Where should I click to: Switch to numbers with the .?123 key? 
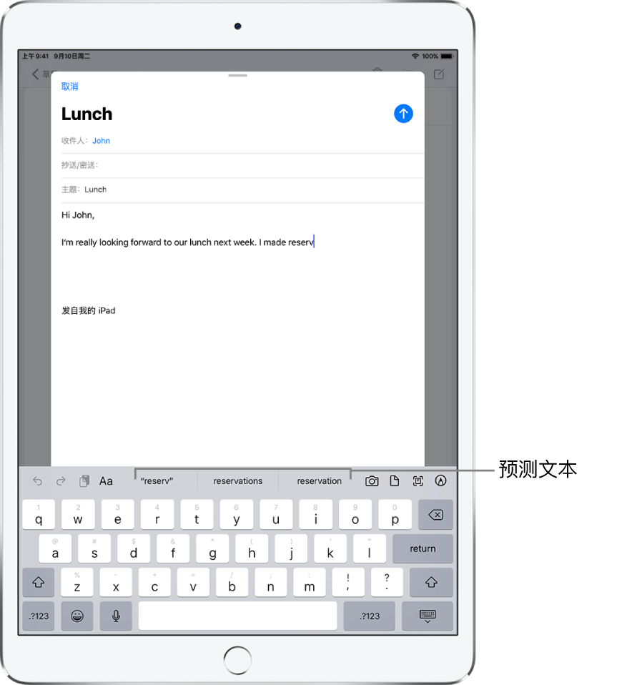[x=38, y=616]
